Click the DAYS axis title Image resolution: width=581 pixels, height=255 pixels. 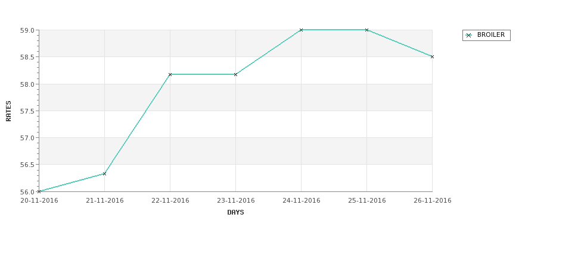tap(235, 213)
